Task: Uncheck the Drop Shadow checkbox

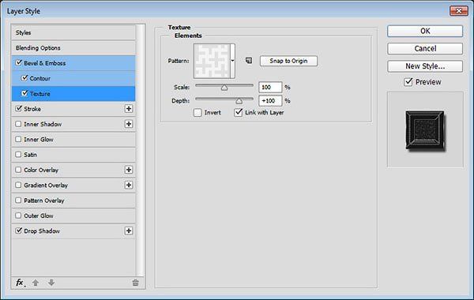Action: pyautogui.click(x=18, y=231)
